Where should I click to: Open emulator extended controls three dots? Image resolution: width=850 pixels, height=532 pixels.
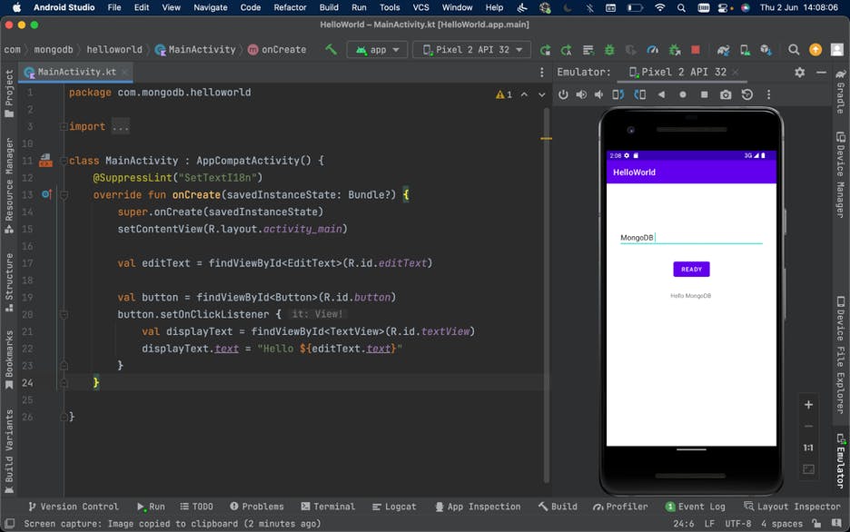(x=768, y=94)
